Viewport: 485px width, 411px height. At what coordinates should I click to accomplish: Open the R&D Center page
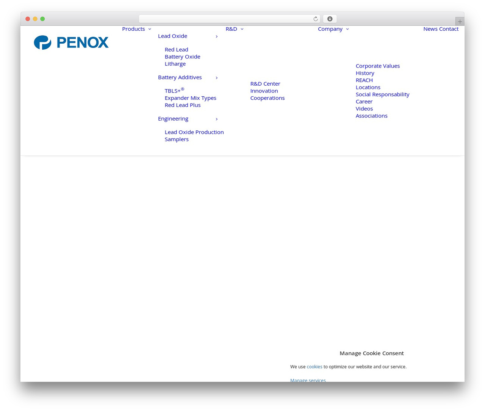265,84
